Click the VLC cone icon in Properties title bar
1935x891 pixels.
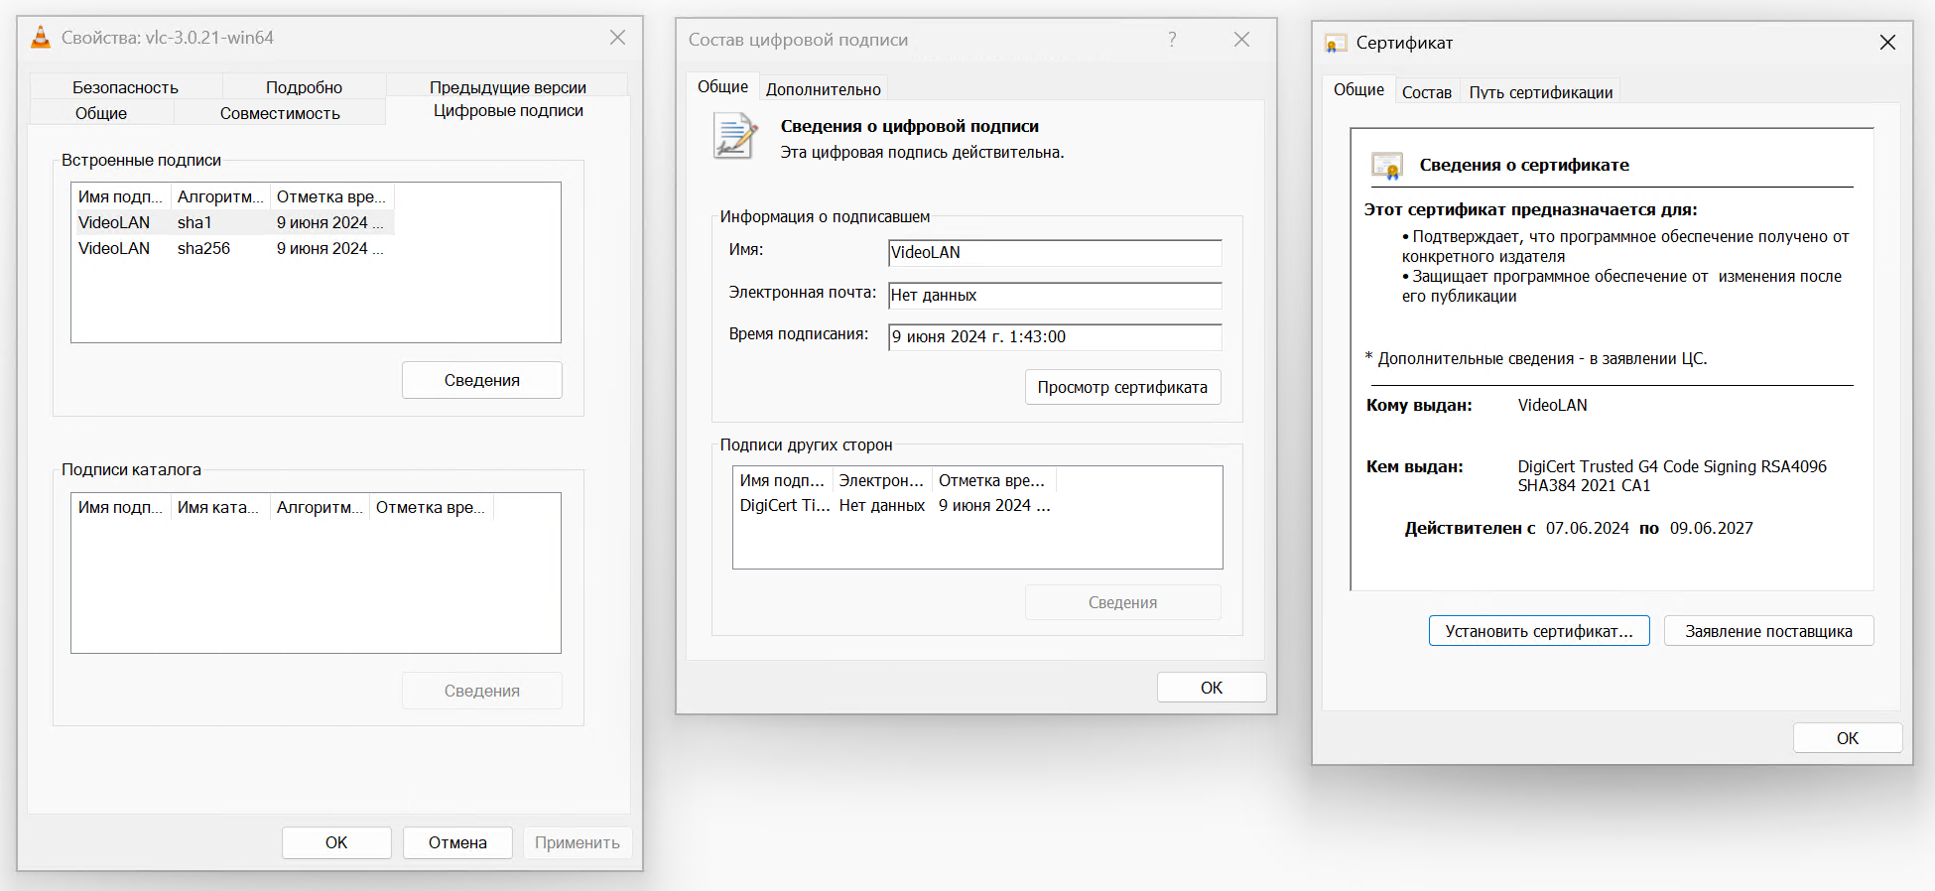[x=41, y=38]
